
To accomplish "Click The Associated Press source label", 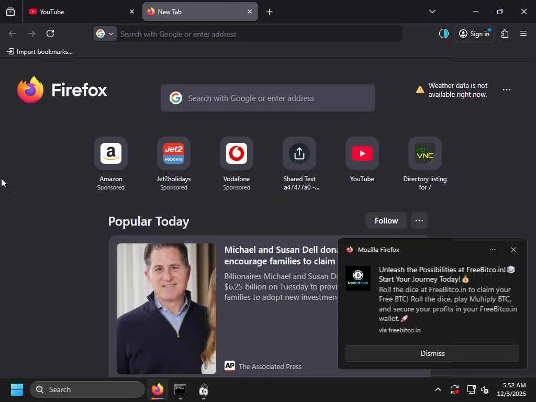I will (x=270, y=366).
